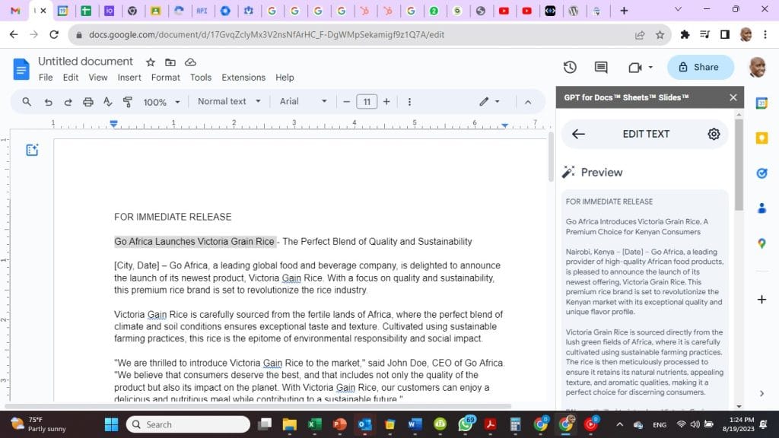779x438 pixels.
Task: Open the comments history icon
Action: pos(601,67)
